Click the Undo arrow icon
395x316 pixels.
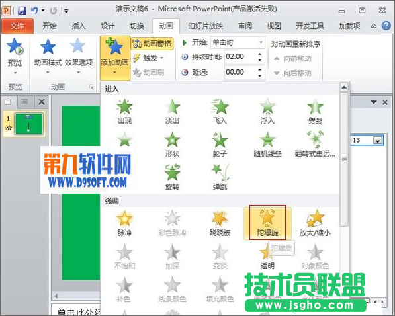pyautogui.click(x=34, y=11)
